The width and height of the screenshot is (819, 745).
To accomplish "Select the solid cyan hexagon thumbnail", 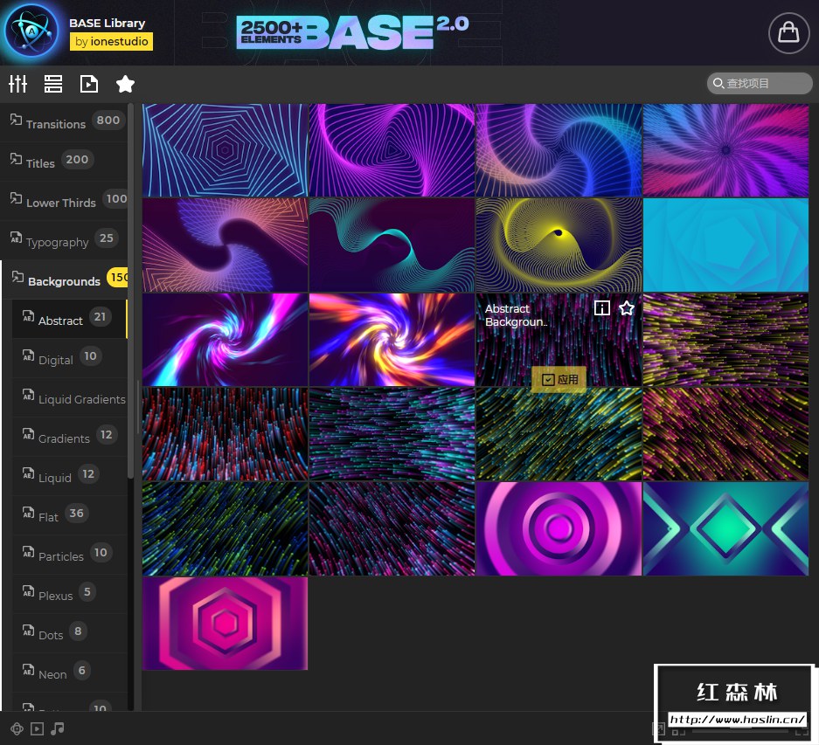I will (726, 245).
